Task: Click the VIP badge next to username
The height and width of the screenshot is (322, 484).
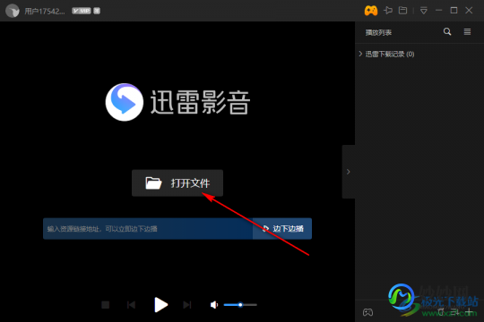Action: (82, 11)
